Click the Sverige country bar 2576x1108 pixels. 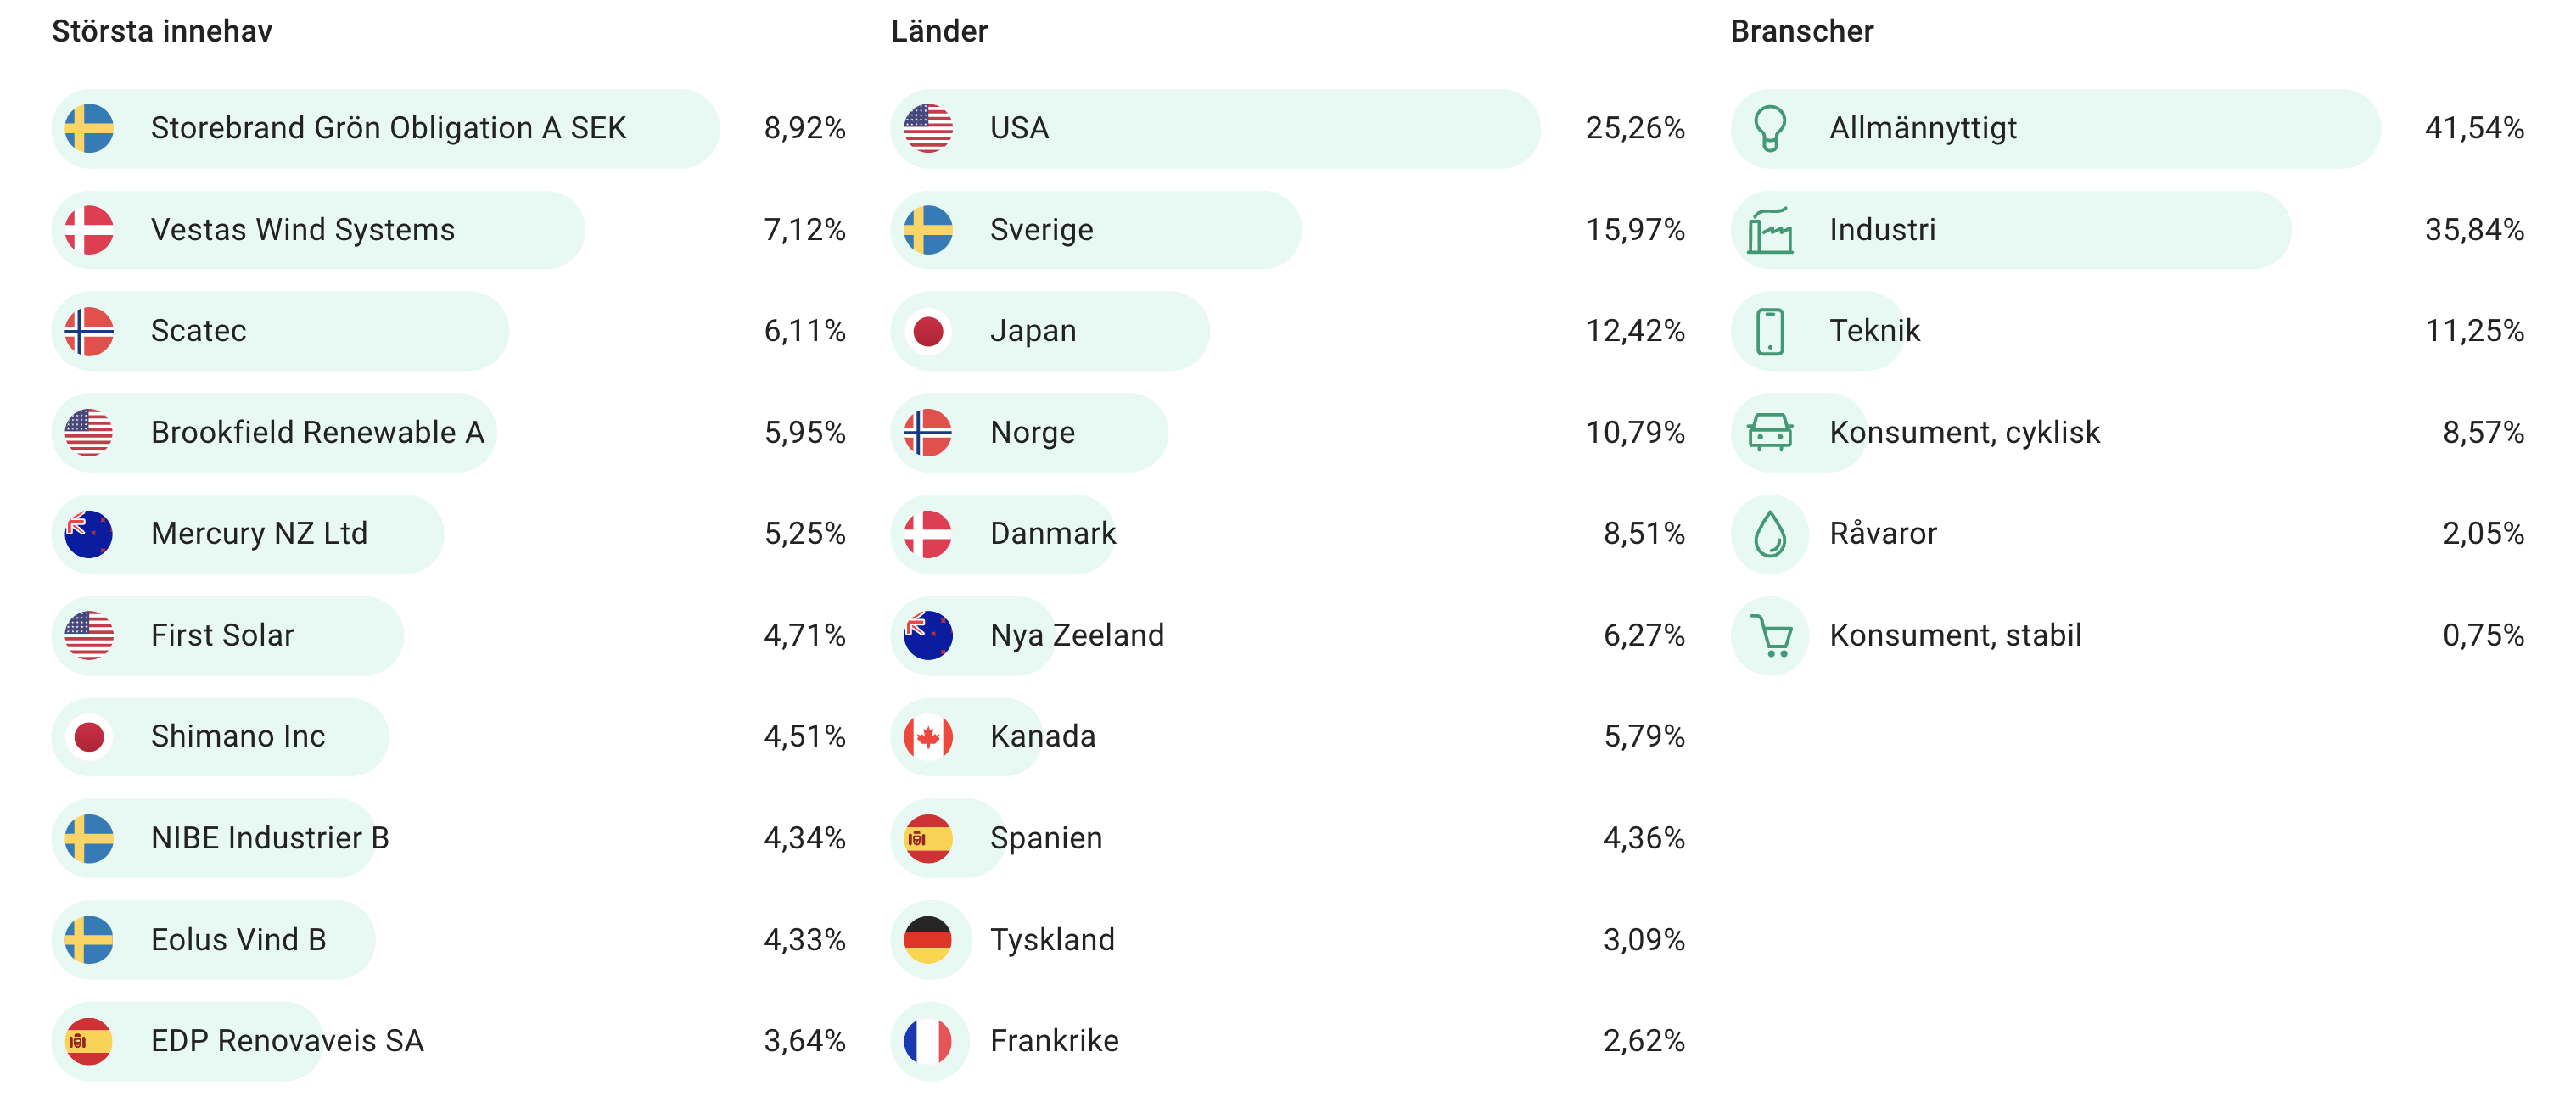point(1095,230)
